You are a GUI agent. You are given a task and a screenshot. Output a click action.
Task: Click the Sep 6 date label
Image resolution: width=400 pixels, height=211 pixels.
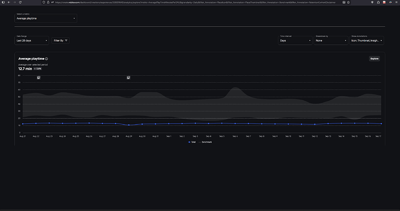coord(235,136)
